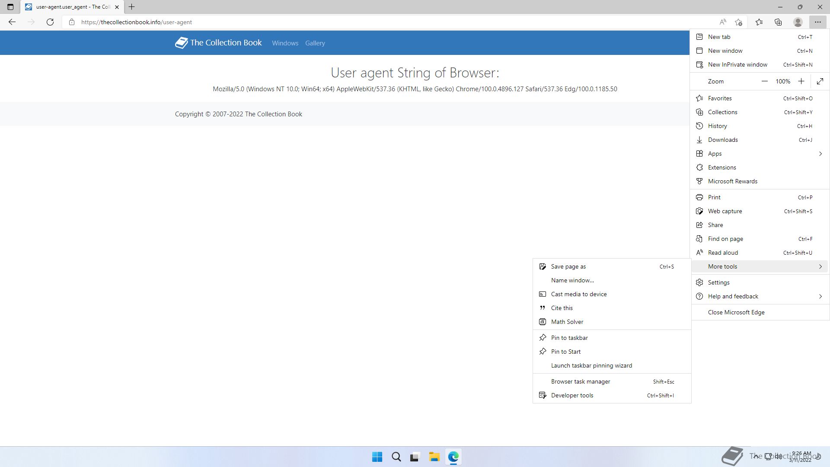The height and width of the screenshot is (467, 830).
Task: Open the tab actions menu icon
Action: tap(10, 7)
